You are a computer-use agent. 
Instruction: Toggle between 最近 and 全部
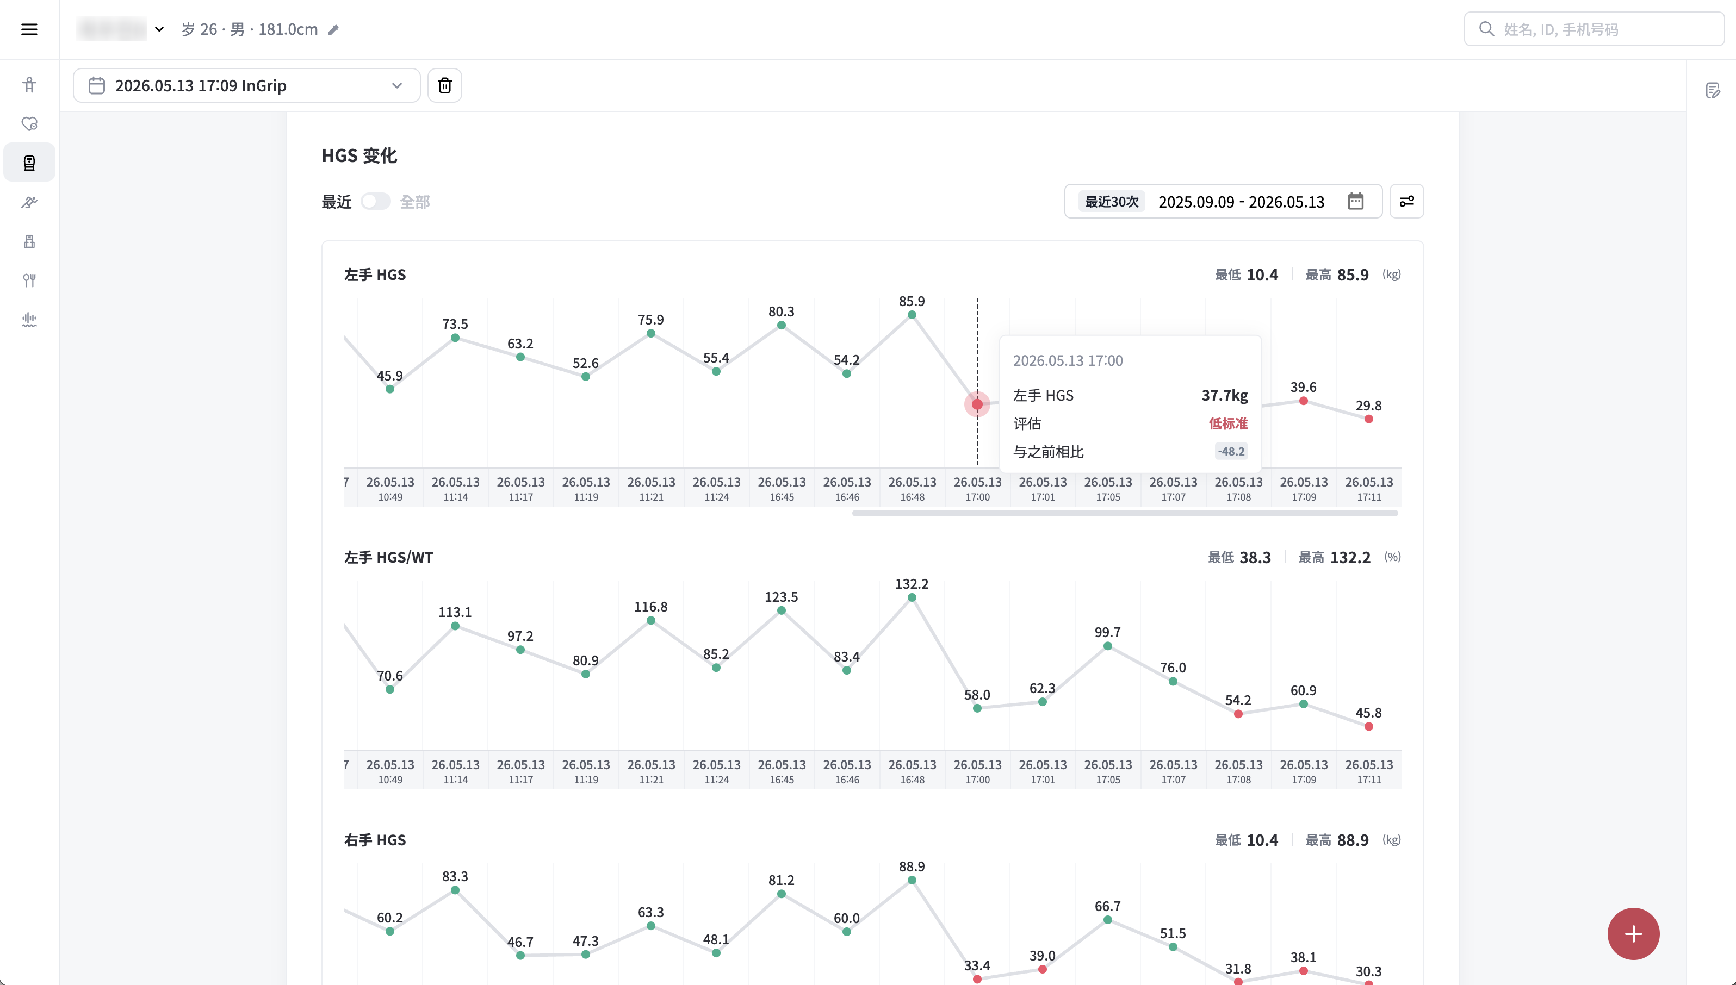point(376,202)
